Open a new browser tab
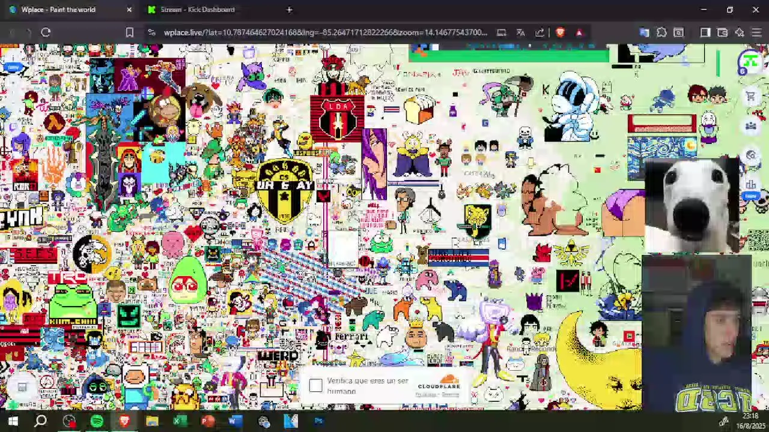This screenshot has height=432, width=769. coord(289,10)
